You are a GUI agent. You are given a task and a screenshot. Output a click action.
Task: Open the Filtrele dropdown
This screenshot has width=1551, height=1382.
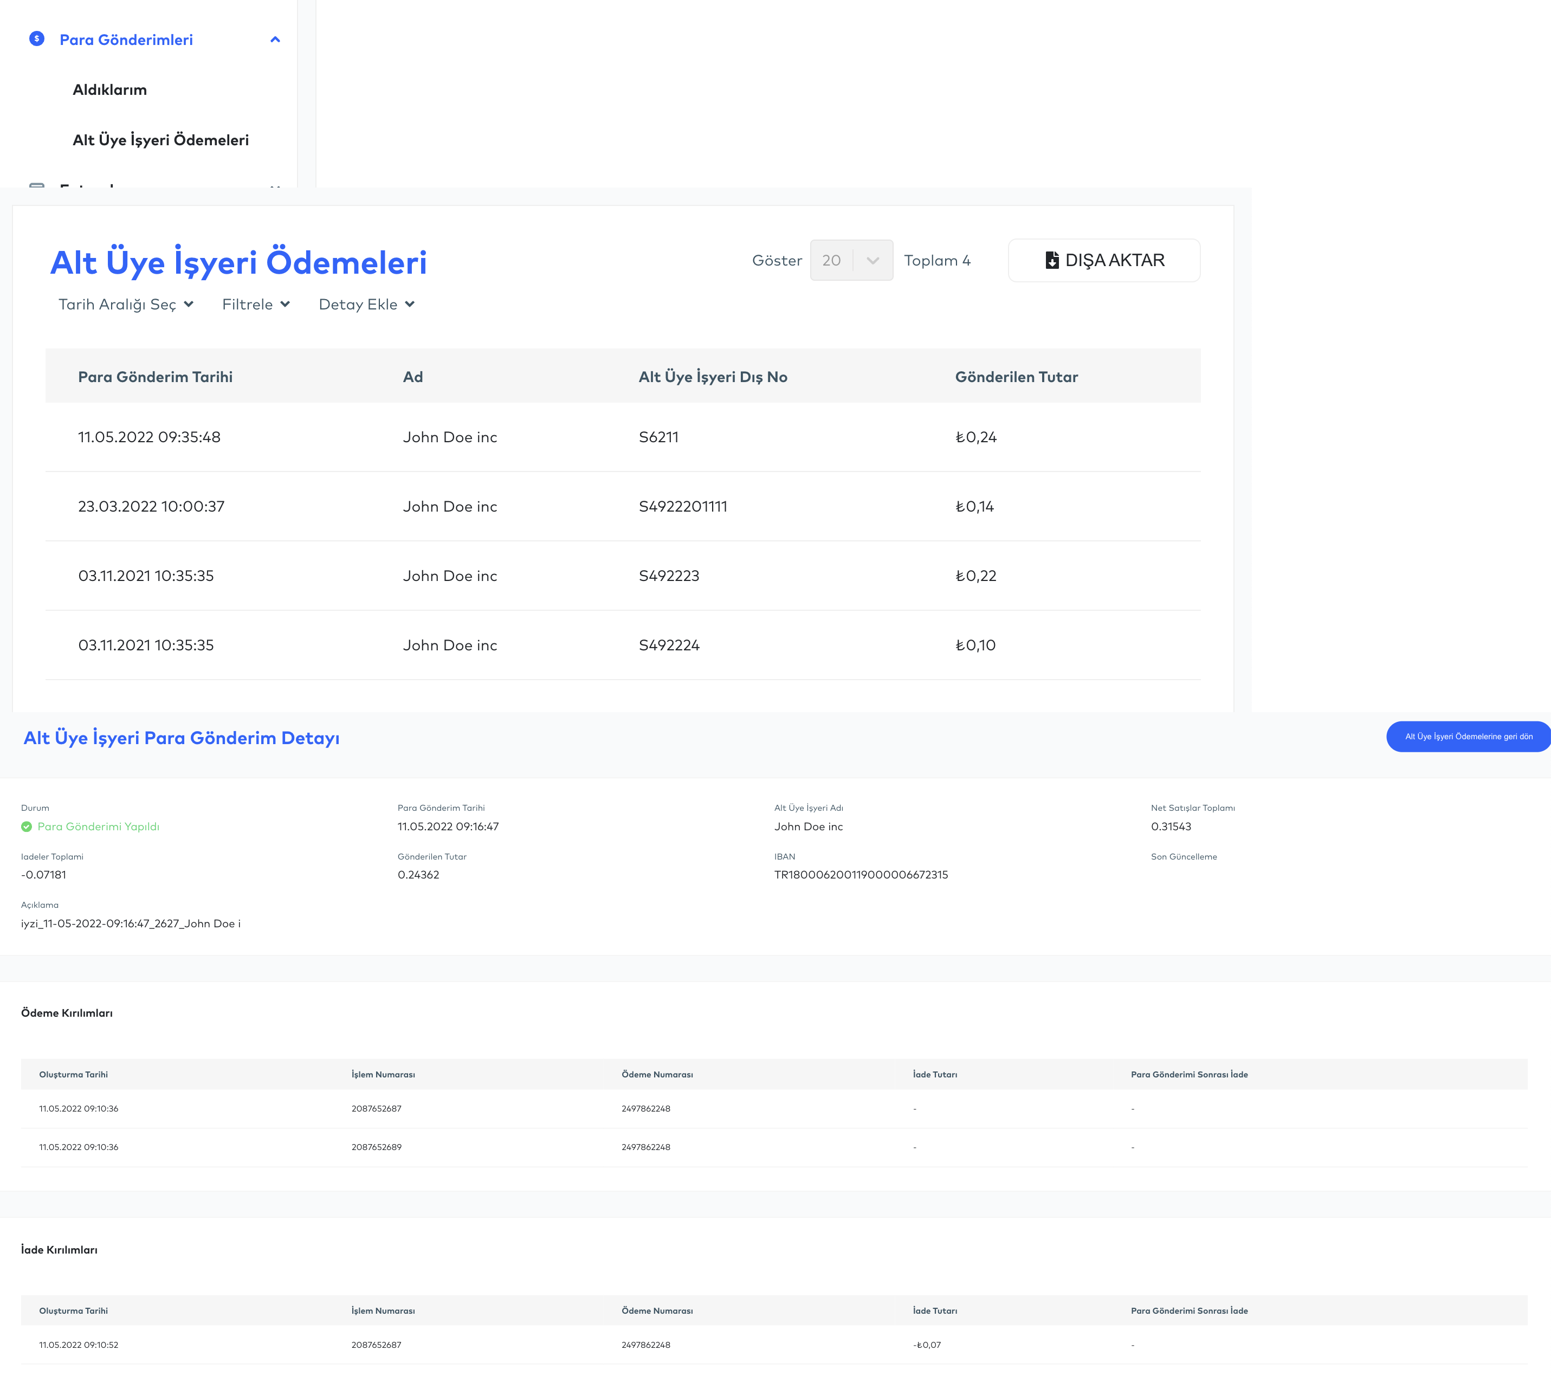(256, 305)
